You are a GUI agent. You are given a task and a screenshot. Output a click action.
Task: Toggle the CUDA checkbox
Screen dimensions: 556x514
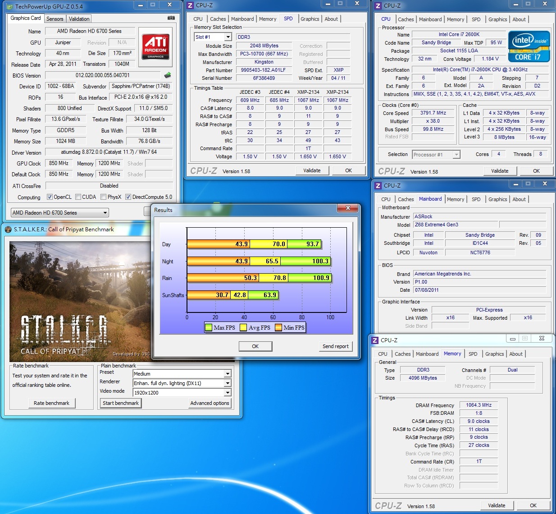78,197
